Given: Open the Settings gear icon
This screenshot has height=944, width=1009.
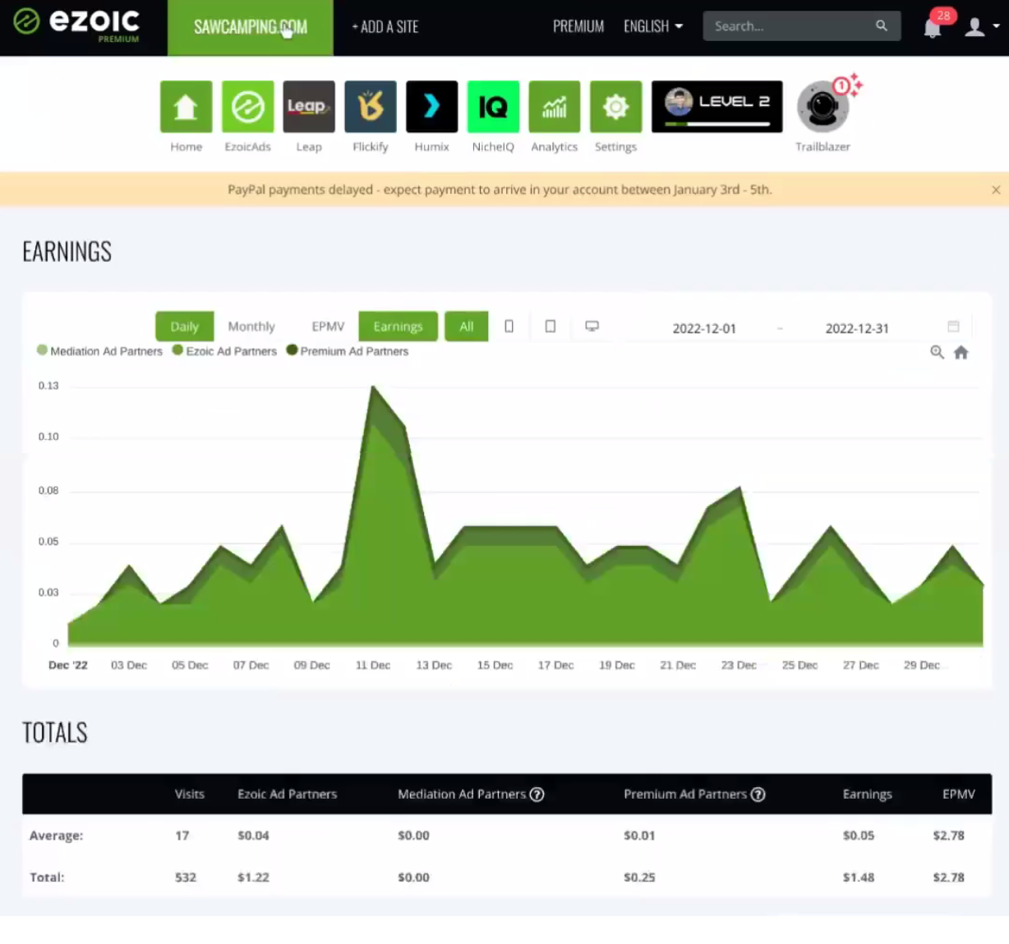Looking at the screenshot, I should click(x=615, y=107).
